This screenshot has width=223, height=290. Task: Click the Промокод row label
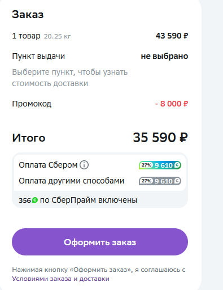pos(32,104)
